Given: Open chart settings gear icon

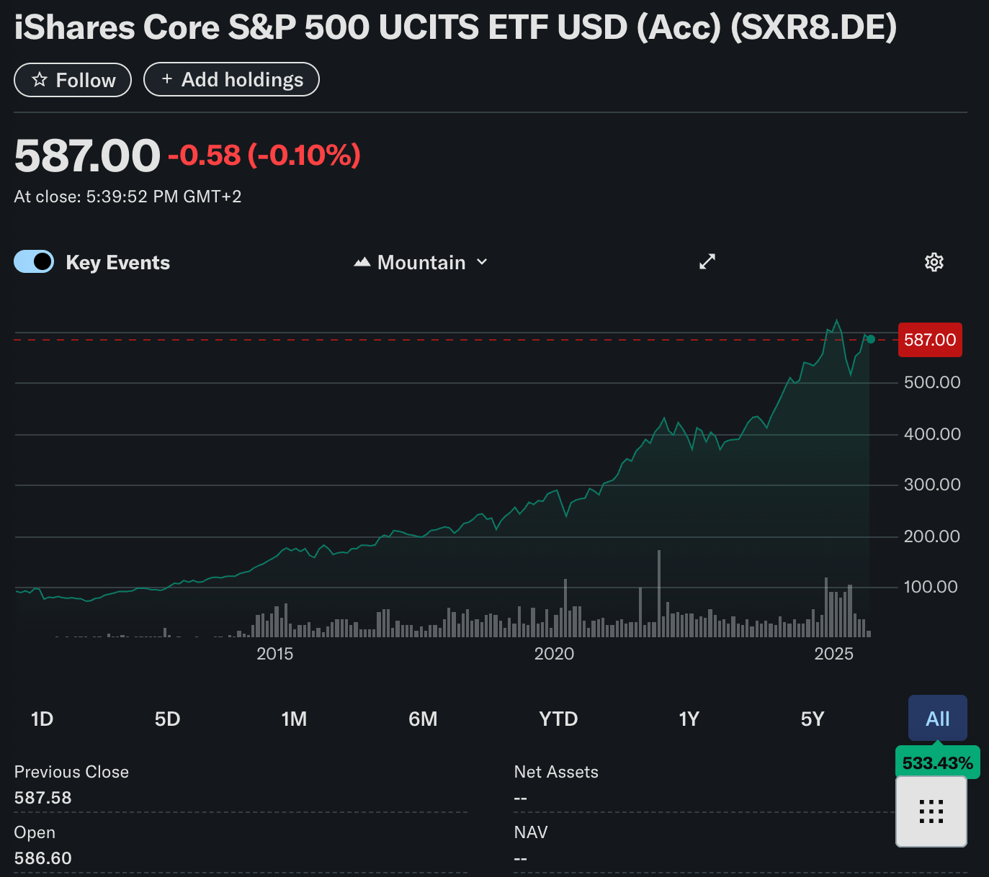Looking at the screenshot, I should (934, 262).
